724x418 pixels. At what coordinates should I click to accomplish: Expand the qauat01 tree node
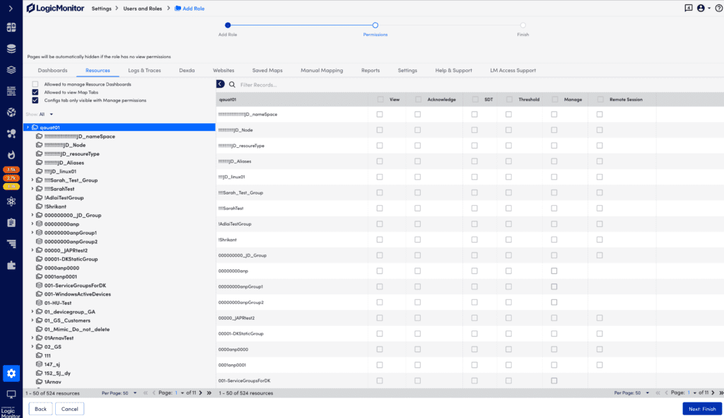28,127
